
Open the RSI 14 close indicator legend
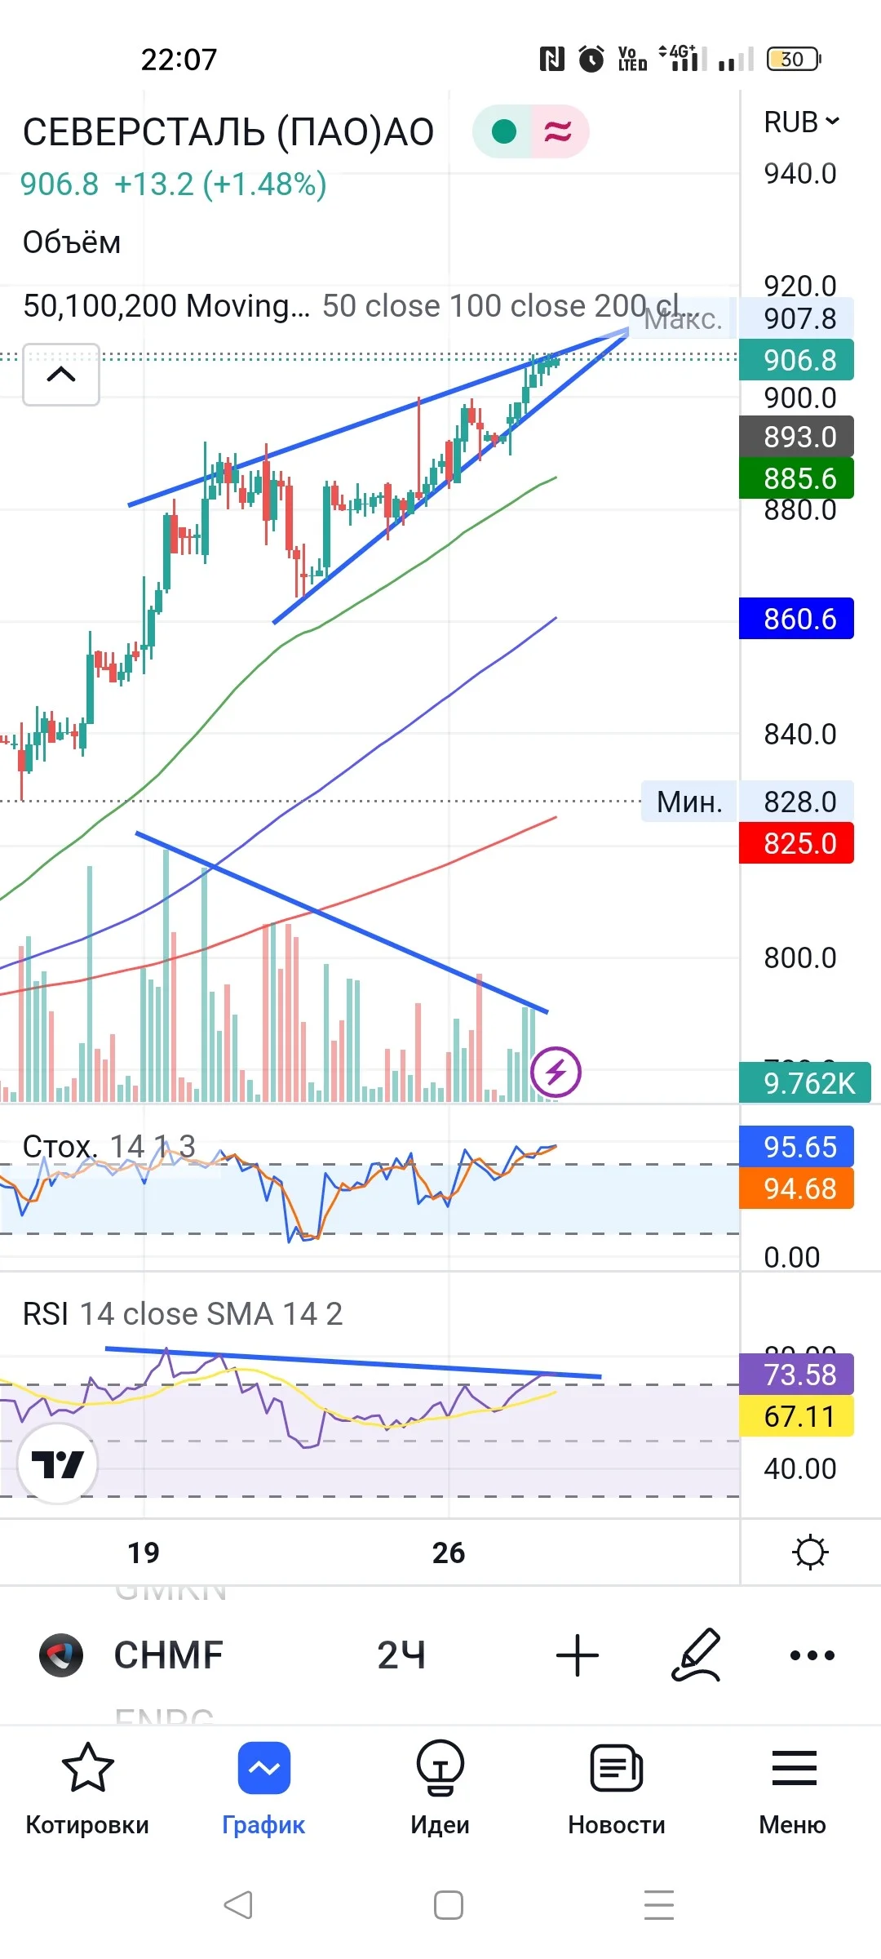[x=183, y=1314]
